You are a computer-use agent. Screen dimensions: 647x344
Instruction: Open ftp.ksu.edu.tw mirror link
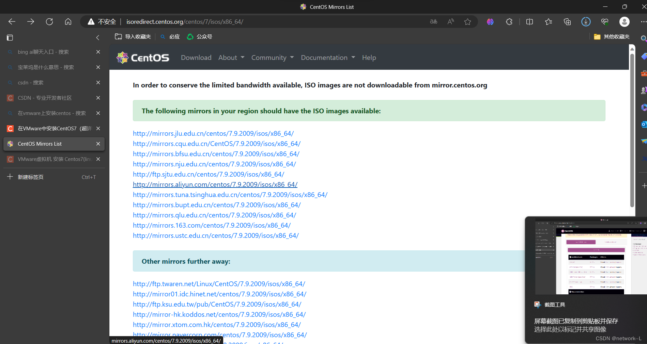217,305
